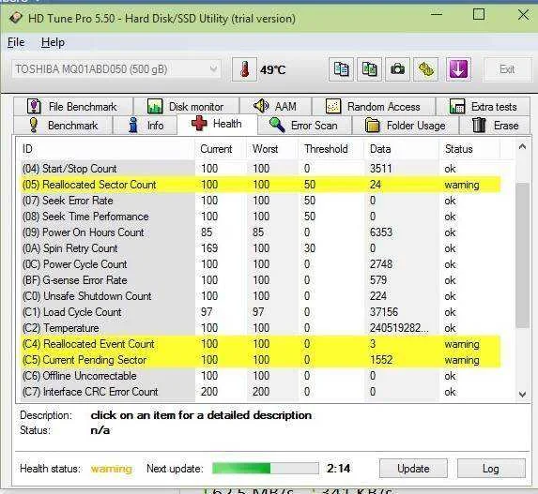538x494 pixels.
Task: Click the Status column header
Action: click(x=469, y=149)
